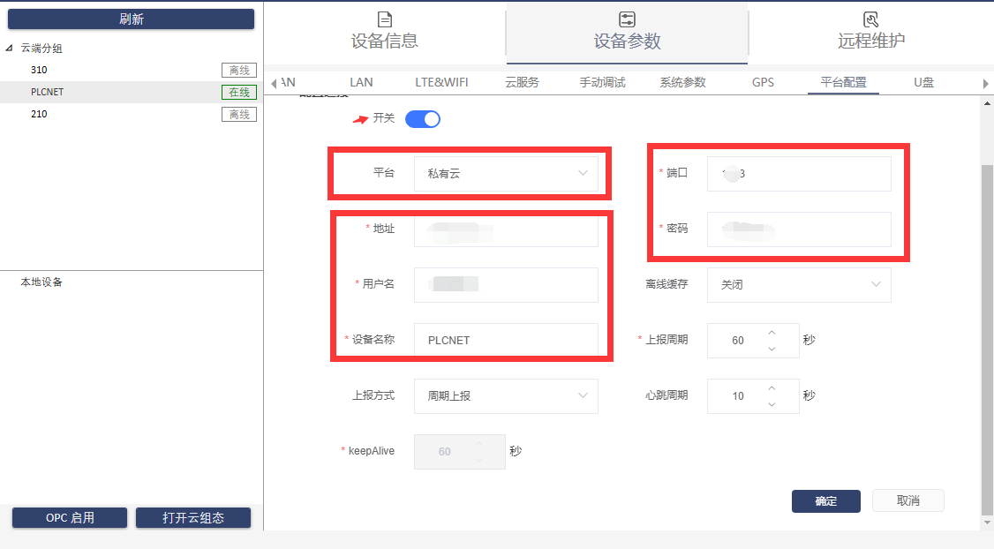Open the 离线缓存 dropdown
The width and height of the screenshot is (994, 549).
coord(798,285)
